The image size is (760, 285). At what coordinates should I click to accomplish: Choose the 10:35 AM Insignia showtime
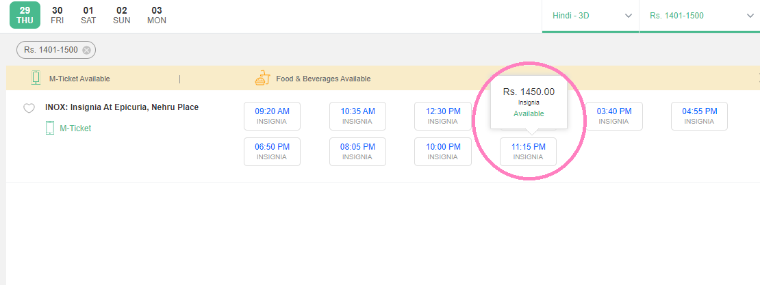click(x=357, y=116)
